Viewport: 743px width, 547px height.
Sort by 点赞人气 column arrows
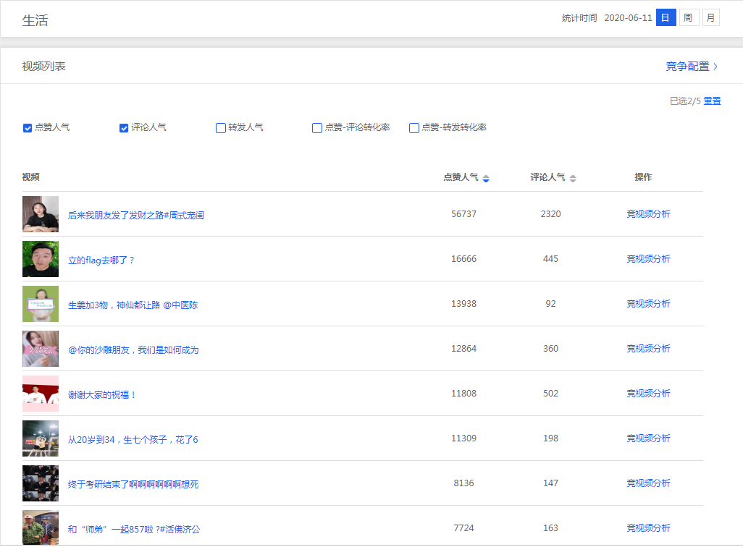[486, 179]
